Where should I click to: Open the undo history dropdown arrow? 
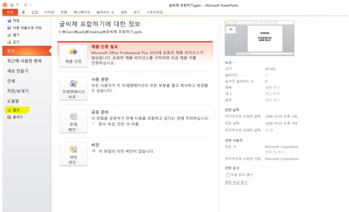point(21,5)
